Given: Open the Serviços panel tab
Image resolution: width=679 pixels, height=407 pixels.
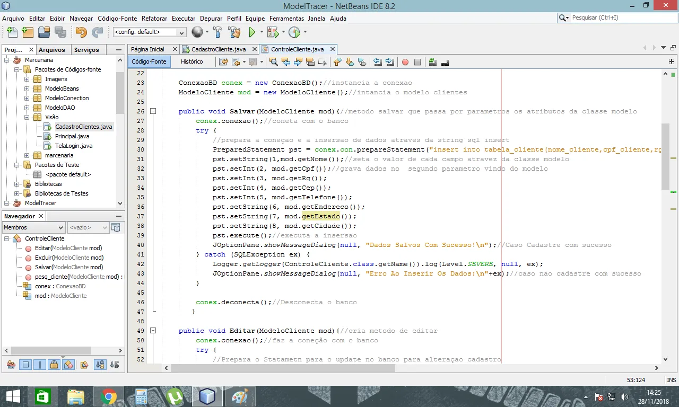Looking at the screenshot, I should tap(86, 50).
